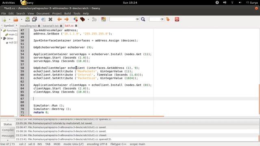Place cursor on line 69 Simulator::Run

[49, 105]
